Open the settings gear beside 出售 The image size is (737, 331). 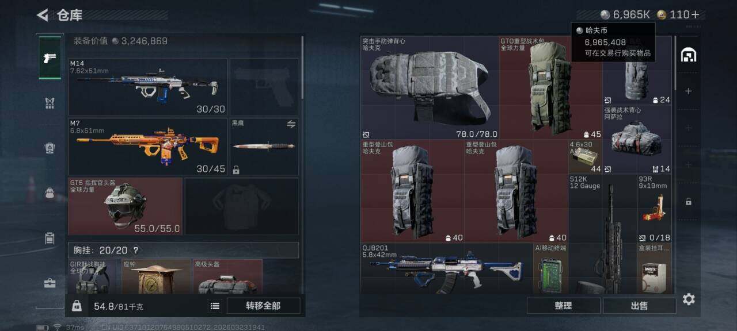pyautogui.click(x=689, y=299)
